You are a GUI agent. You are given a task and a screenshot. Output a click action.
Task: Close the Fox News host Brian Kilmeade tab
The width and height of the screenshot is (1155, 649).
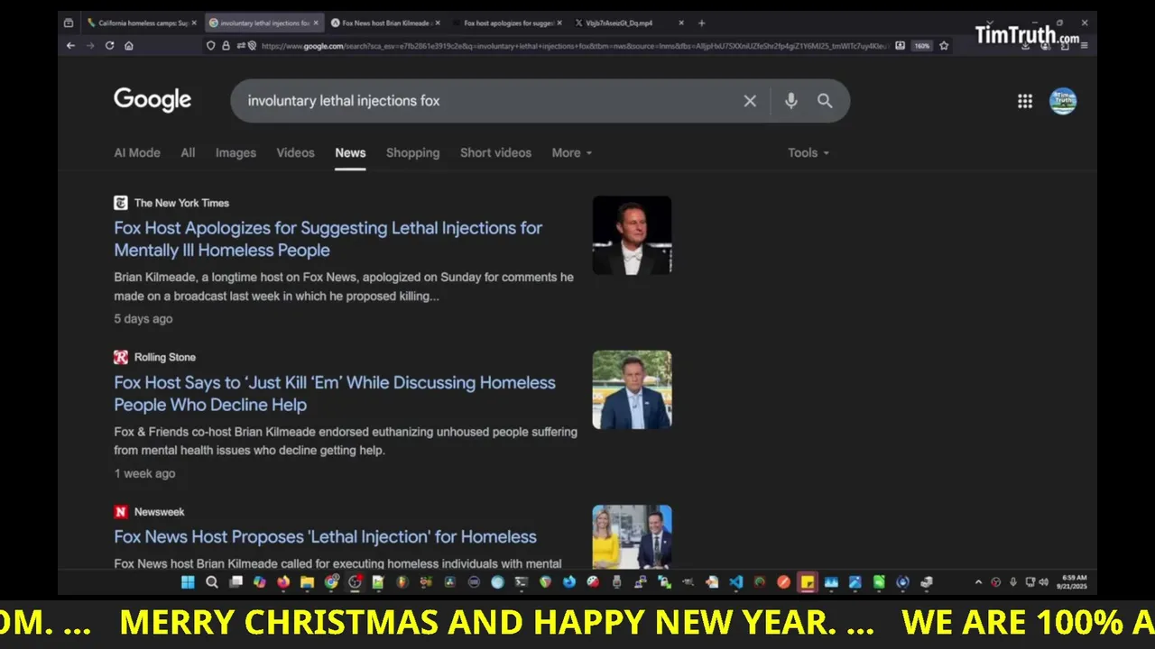point(438,23)
